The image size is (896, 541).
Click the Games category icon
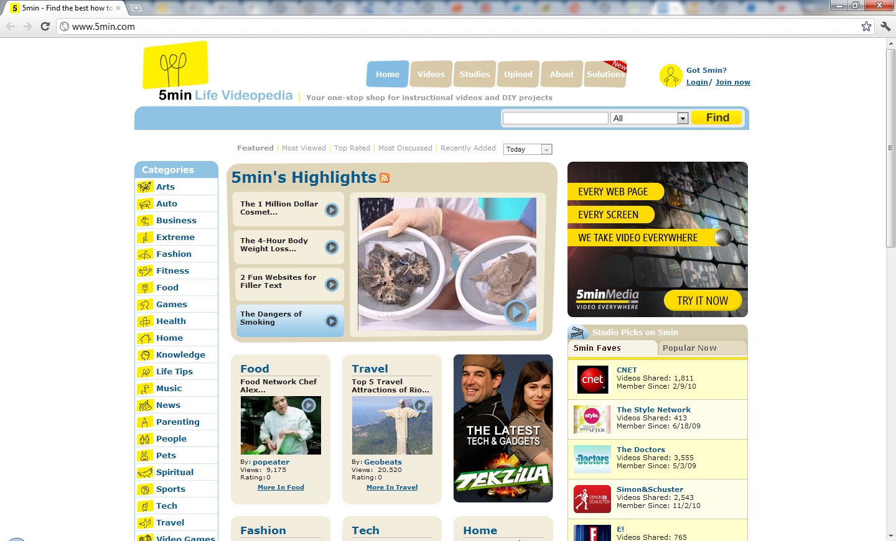(145, 304)
